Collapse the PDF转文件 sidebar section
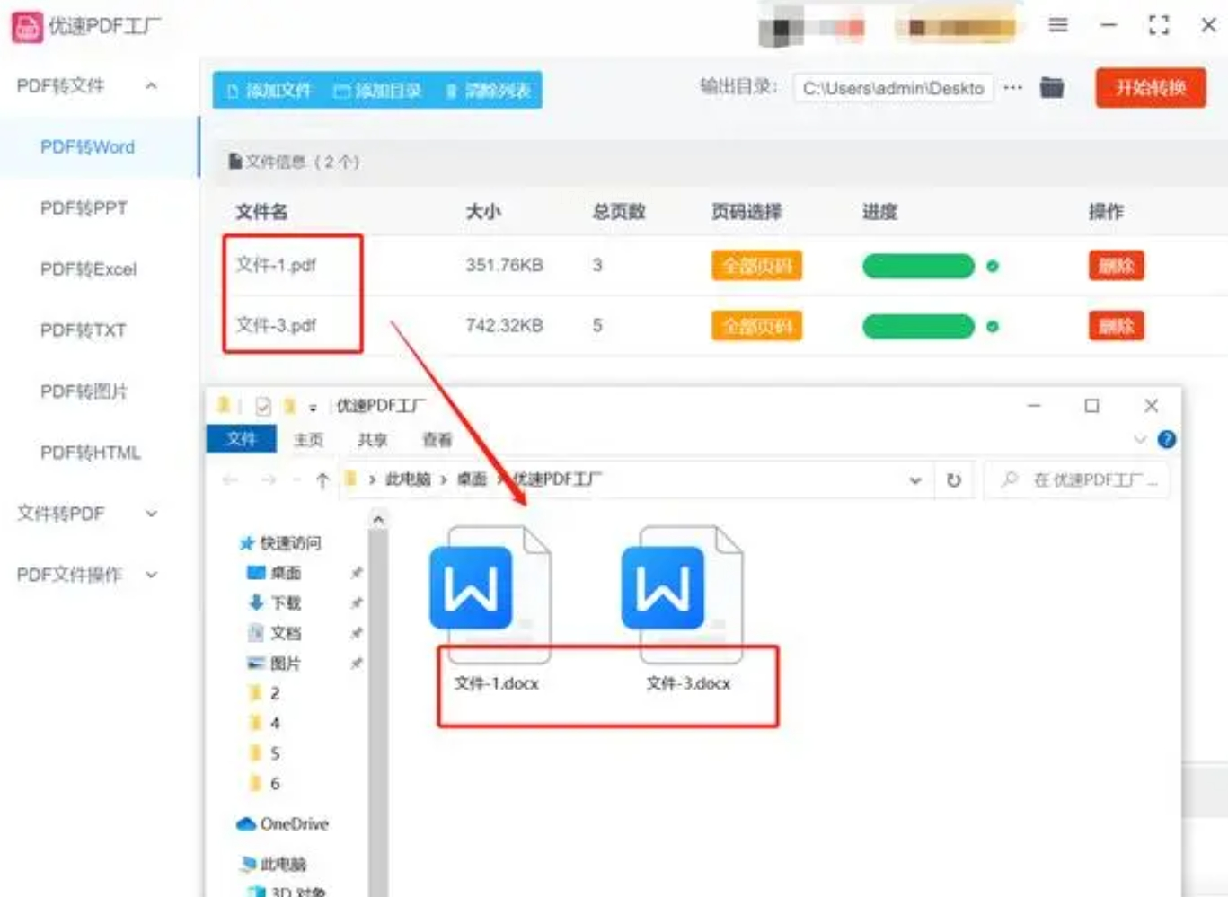The width and height of the screenshot is (1228, 897). [x=152, y=86]
